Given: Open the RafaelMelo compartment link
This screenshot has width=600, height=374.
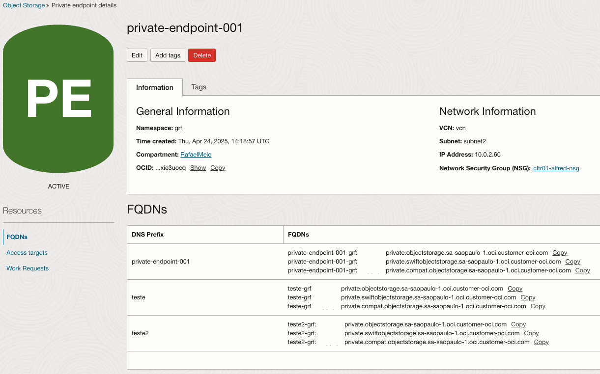Looking at the screenshot, I should [x=196, y=154].
